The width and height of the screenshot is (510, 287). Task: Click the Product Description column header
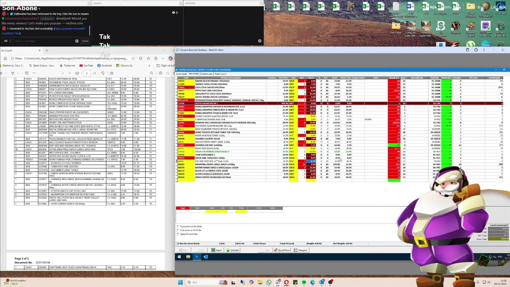[x=230, y=78]
